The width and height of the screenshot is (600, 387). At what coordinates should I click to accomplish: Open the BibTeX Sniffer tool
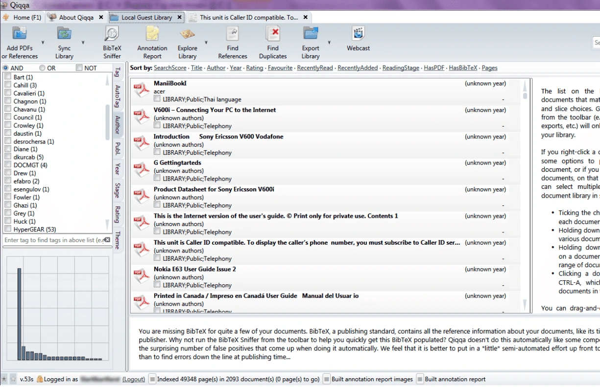pos(112,34)
